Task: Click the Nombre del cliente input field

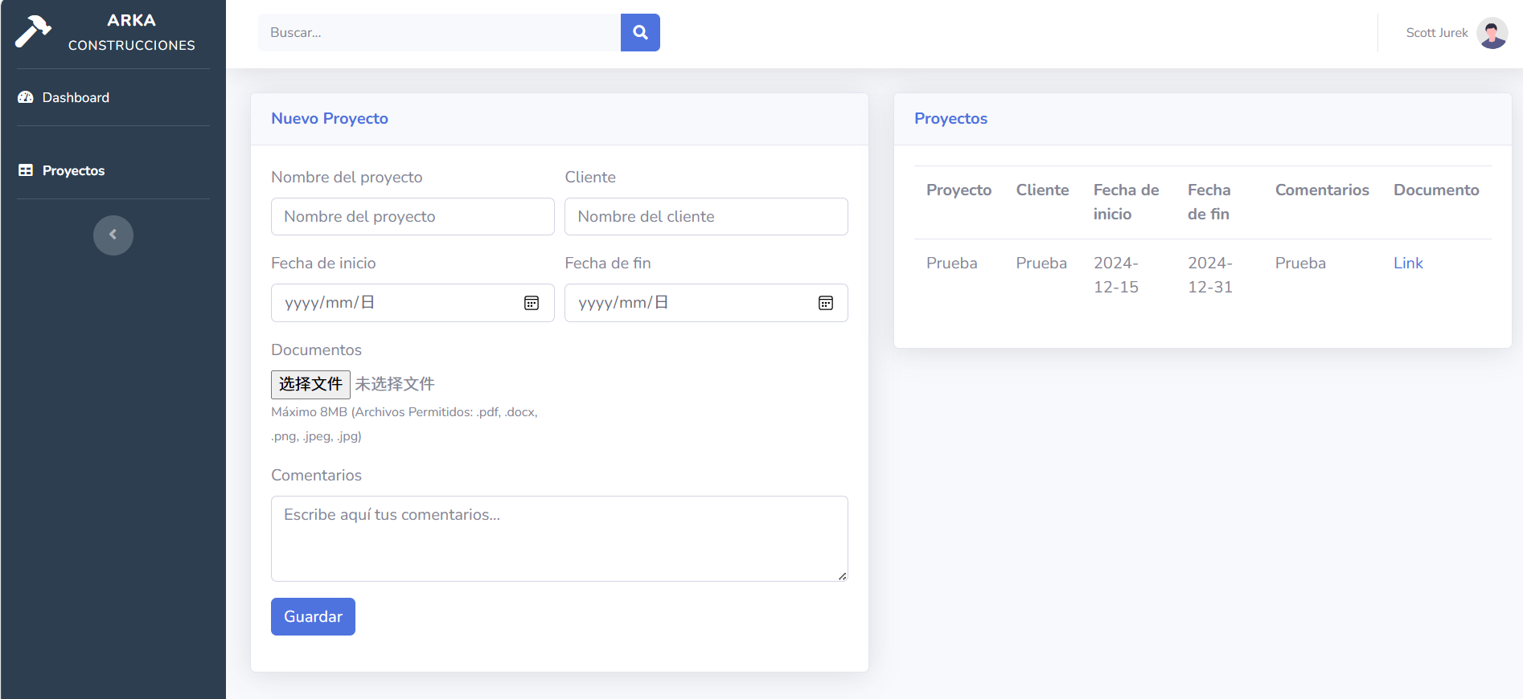Action: pos(706,216)
